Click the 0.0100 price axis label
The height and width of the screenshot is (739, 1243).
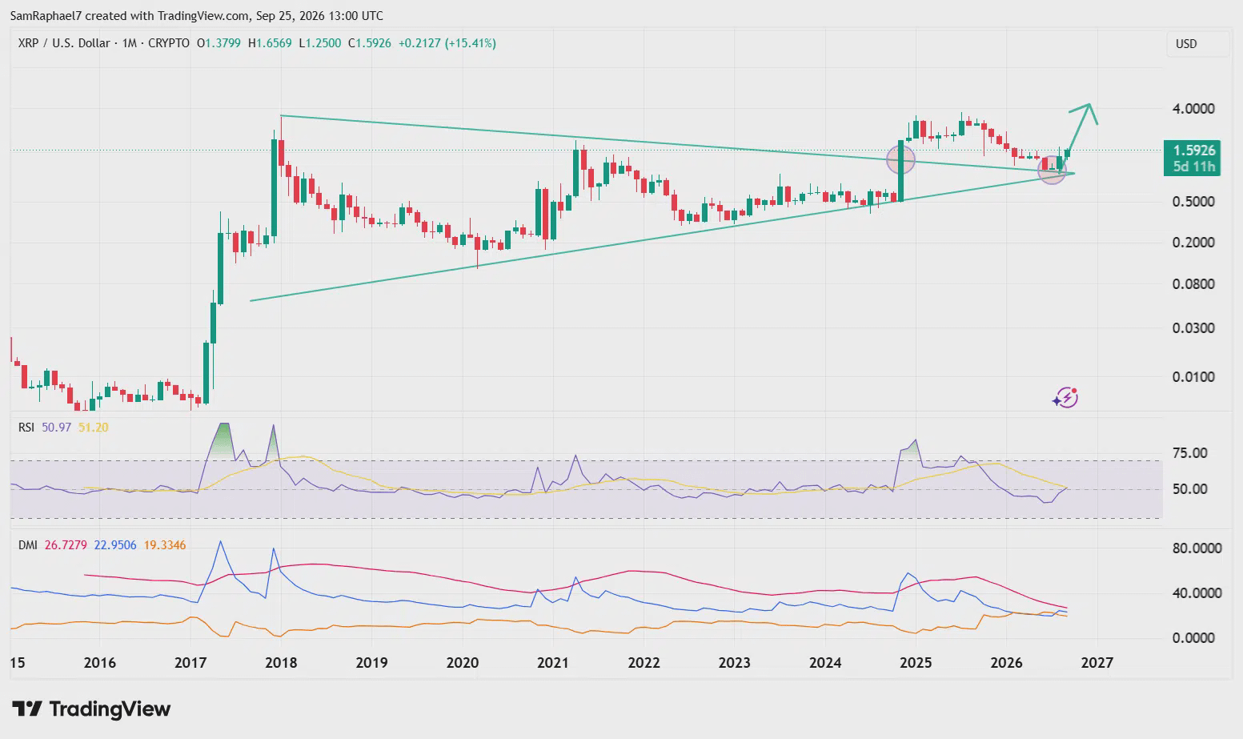pyautogui.click(x=1193, y=377)
